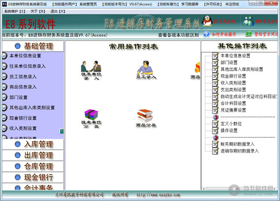This screenshot has width=280, height=201.
Task: Click notepad icon beside 帐务期初数据录入
Action: click(215, 144)
